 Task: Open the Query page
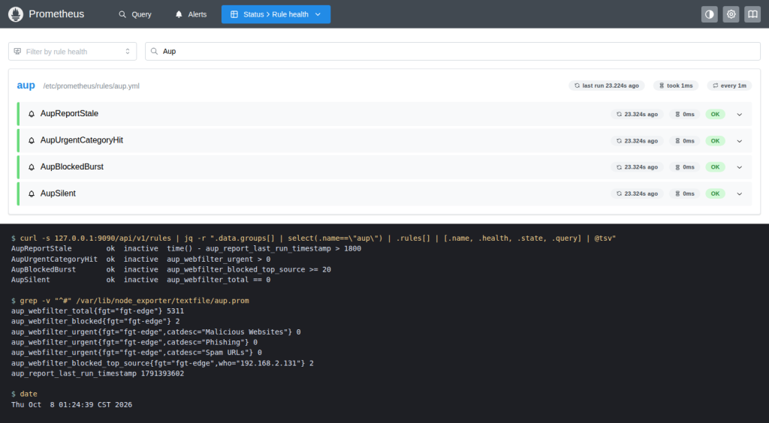click(135, 14)
